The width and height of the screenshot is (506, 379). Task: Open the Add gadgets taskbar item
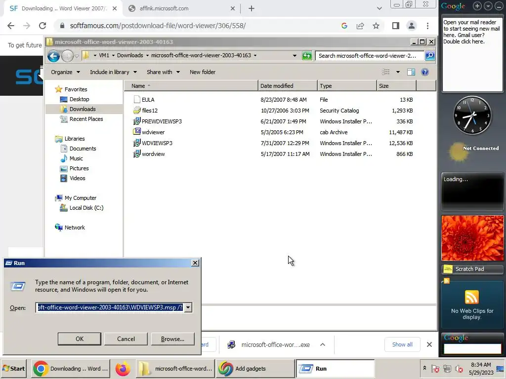(255, 368)
